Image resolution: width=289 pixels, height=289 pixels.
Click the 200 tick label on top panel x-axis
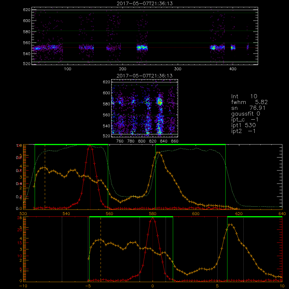click(x=123, y=69)
